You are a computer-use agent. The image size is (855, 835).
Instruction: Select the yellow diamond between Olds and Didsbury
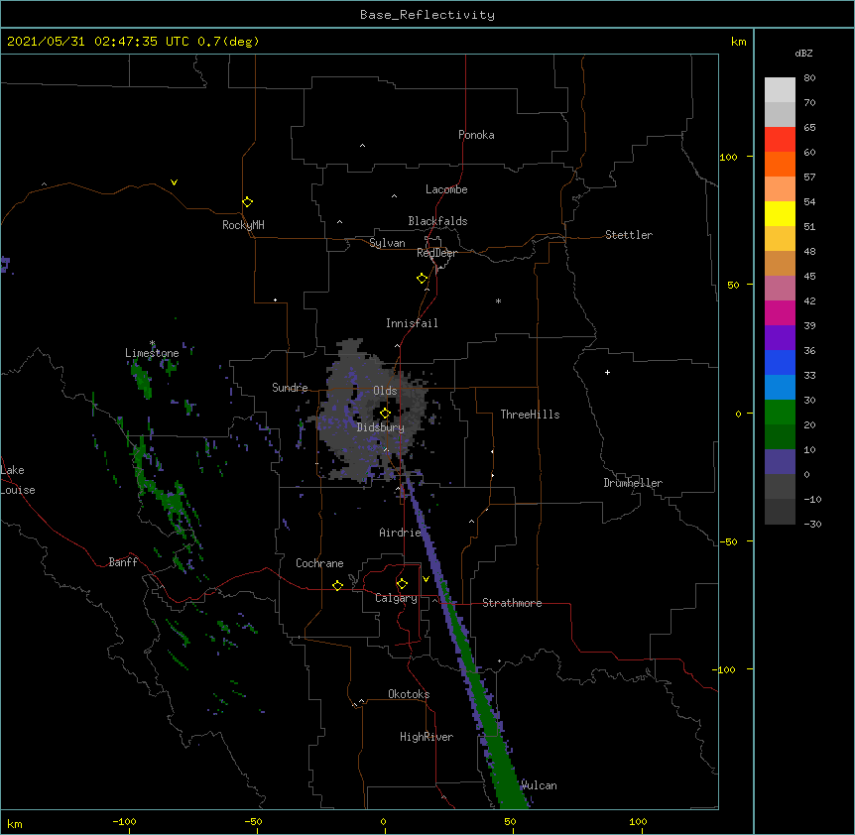click(x=385, y=413)
